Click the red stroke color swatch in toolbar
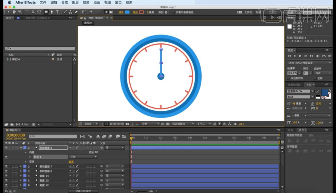The width and height of the screenshot is (336, 193). (x=142, y=12)
